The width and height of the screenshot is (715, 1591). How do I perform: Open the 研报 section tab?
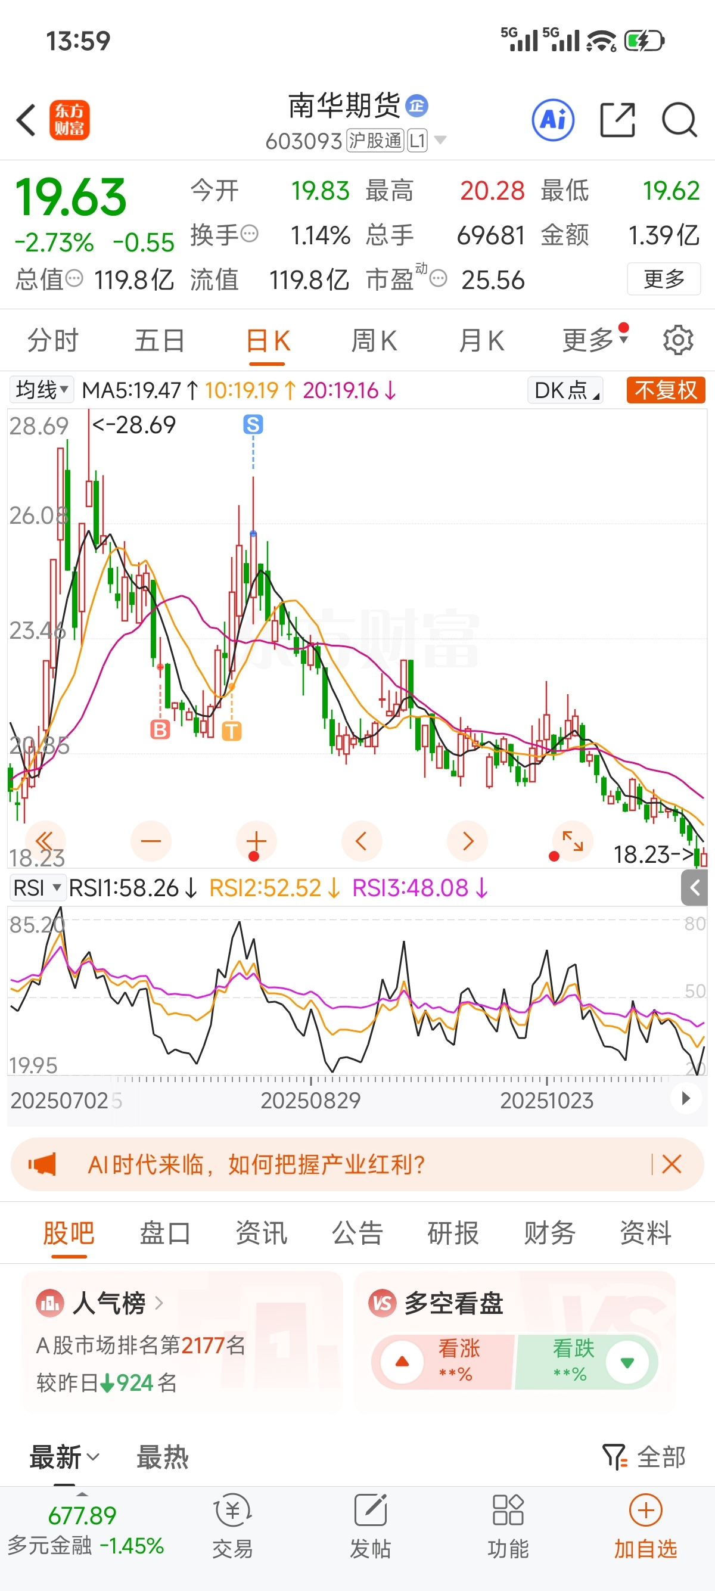(x=453, y=1233)
